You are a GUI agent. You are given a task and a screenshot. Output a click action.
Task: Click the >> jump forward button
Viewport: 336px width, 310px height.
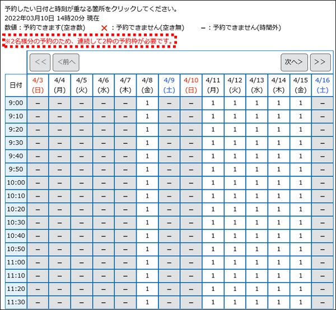pos(320,62)
